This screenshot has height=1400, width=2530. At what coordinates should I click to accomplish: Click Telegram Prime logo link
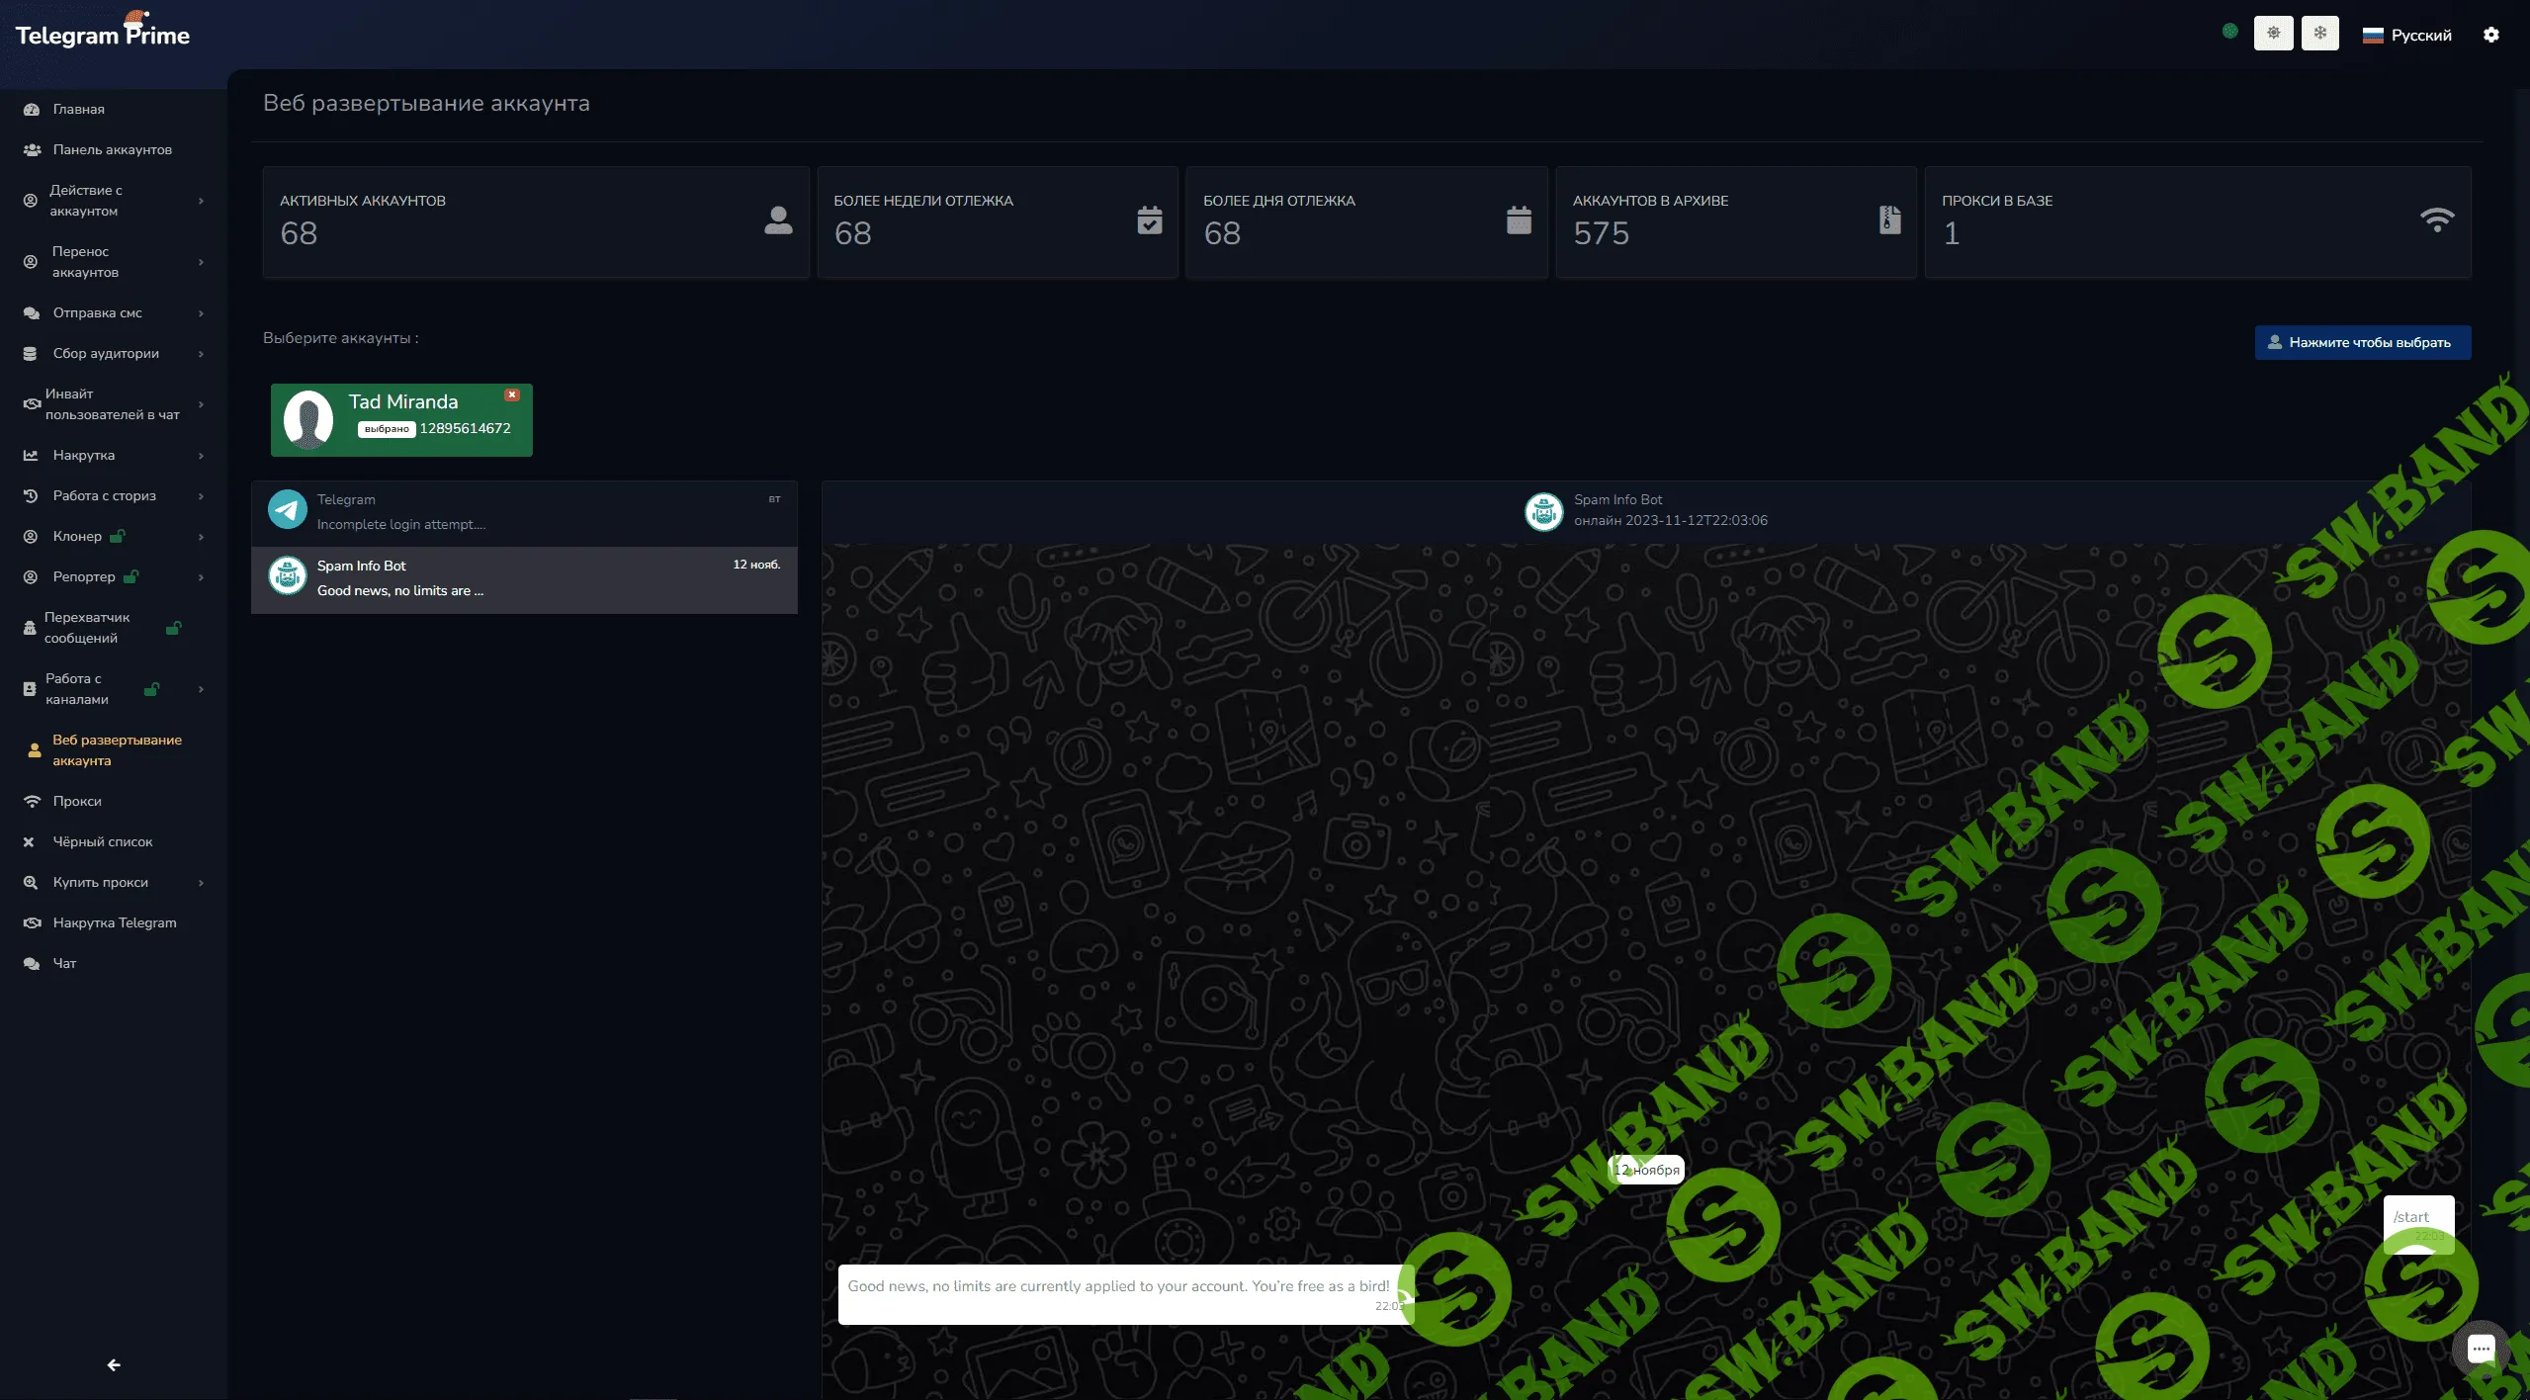click(103, 35)
